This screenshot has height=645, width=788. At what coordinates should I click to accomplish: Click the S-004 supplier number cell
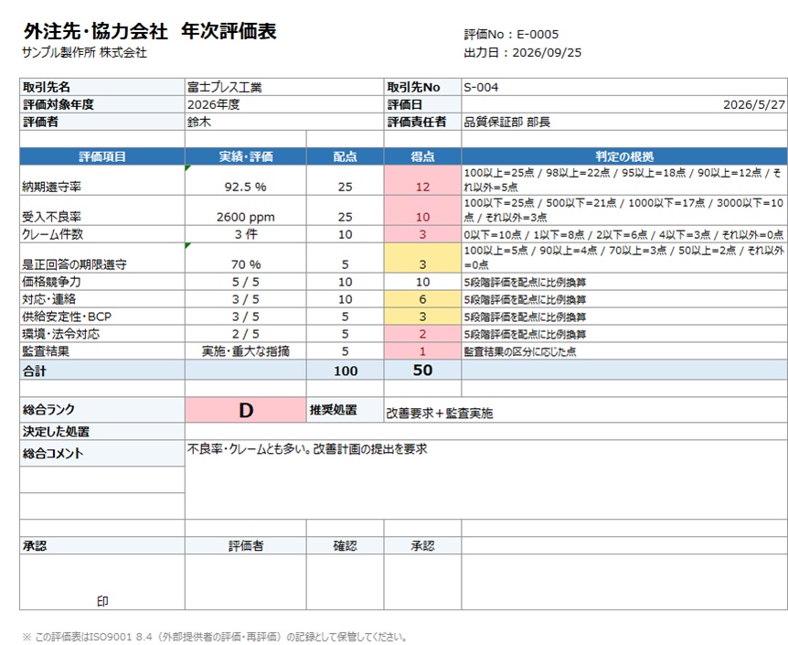click(624, 87)
